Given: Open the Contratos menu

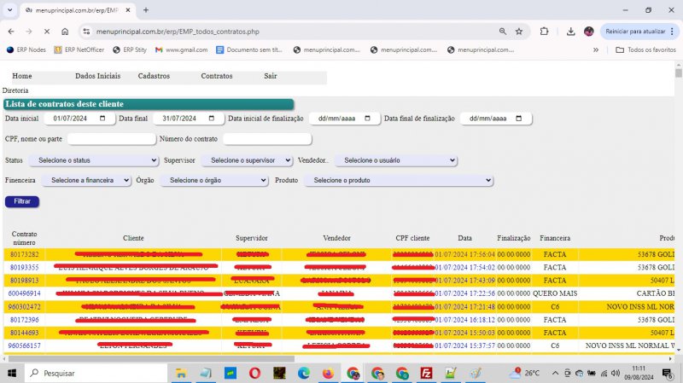Looking at the screenshot, I should click(216, 76).
